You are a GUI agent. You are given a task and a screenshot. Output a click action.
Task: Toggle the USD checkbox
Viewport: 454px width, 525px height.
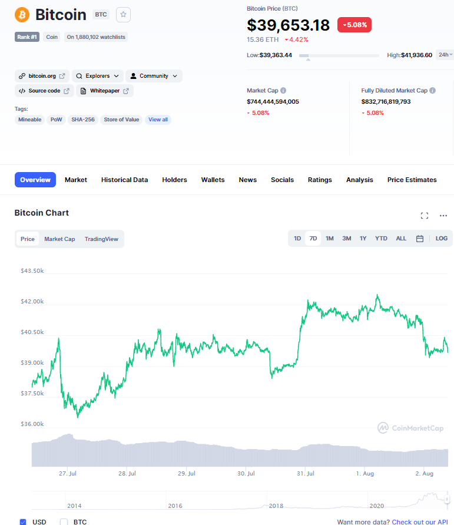pyautogui.click(x=23, y=521)
